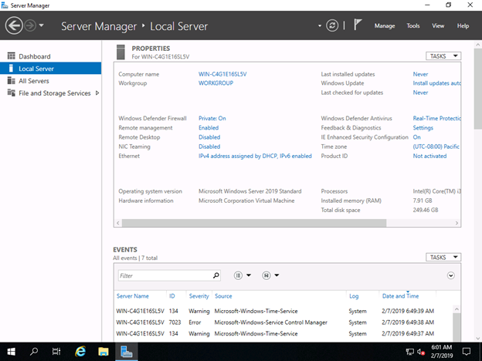This screenshot has width=482, height=361.
Task: Open the Tools menu
Action: pyautogui.click(x=413, y=25)
